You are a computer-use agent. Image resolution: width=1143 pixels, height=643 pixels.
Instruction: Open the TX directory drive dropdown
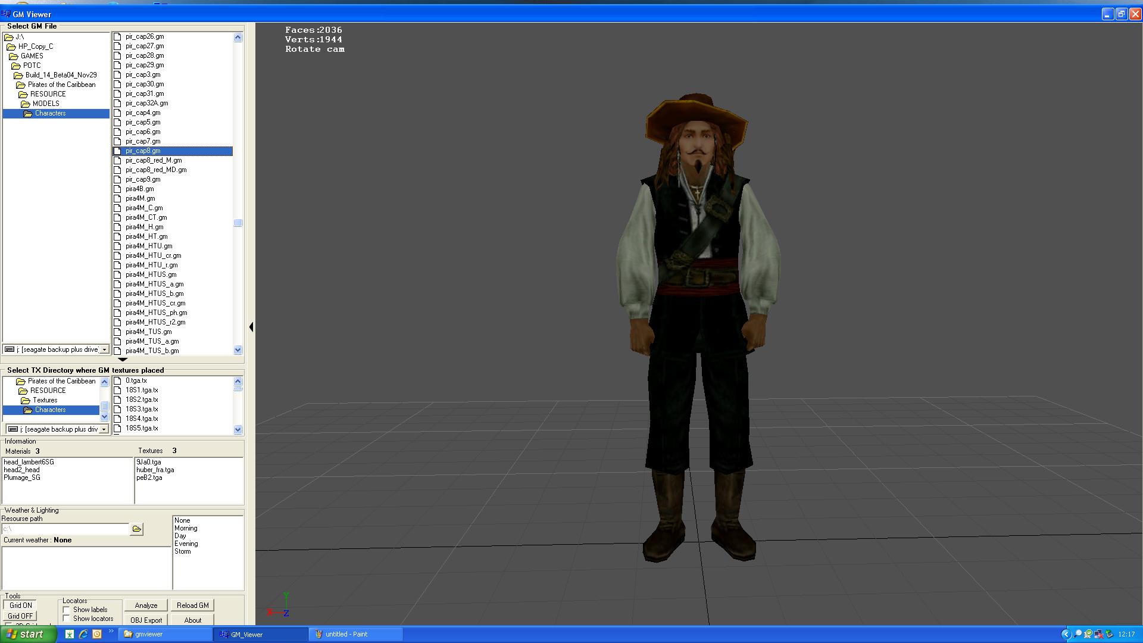pos(104,429)
